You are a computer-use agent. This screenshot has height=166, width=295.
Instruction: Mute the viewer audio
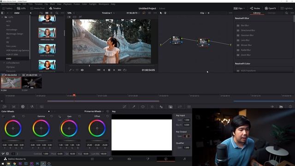[x=82, y=70]
